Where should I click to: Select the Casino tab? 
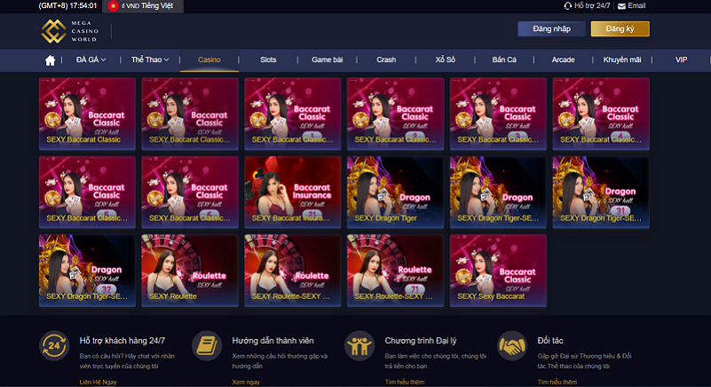(x=209, y=59)
